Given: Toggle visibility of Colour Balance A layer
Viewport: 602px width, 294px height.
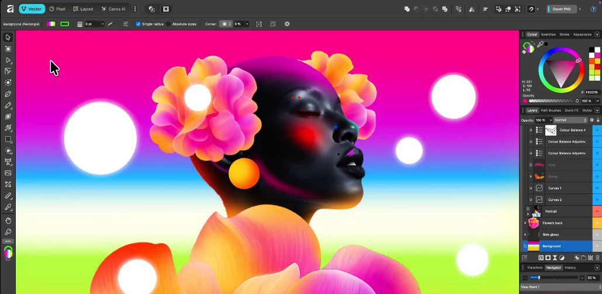Looking at the screenshot, I should click(597, 130).
